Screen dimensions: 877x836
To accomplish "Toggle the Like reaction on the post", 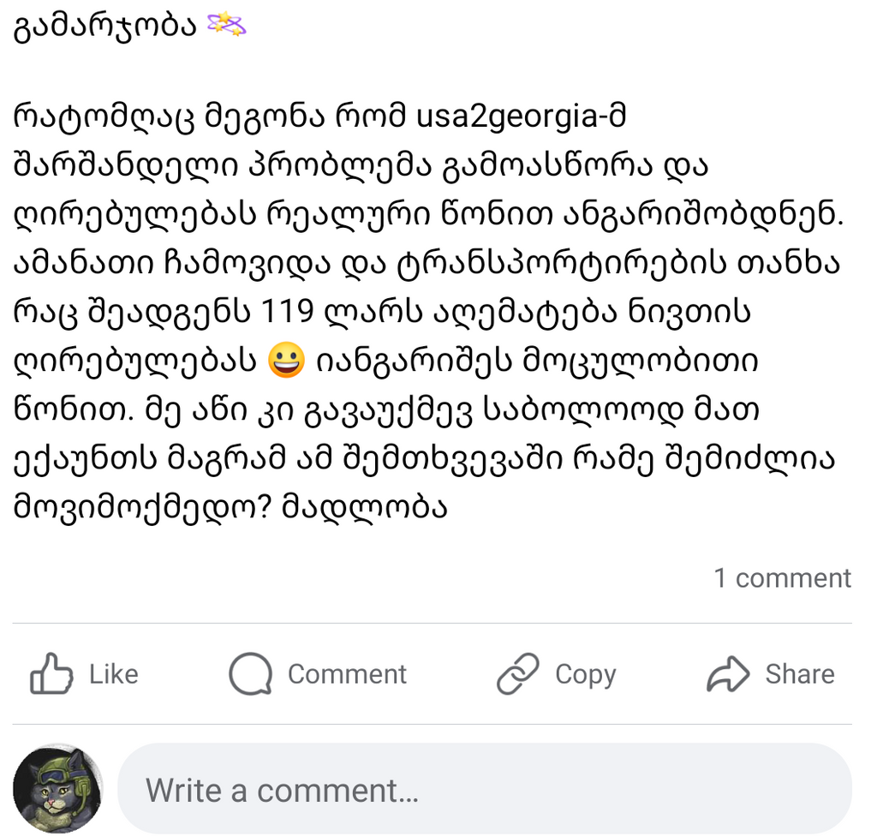I will [x=86, y=674].
